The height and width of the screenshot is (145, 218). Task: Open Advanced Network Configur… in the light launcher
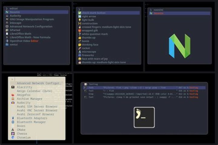pyautogui.click(x=37, y=83)
